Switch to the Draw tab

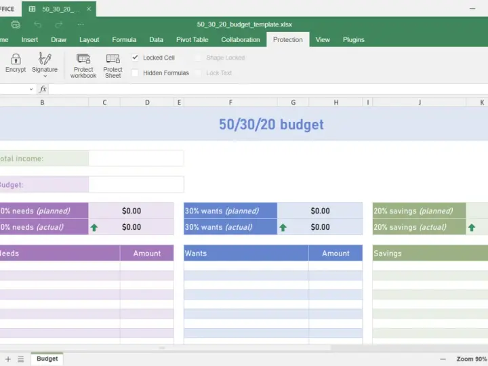point(58,39)
